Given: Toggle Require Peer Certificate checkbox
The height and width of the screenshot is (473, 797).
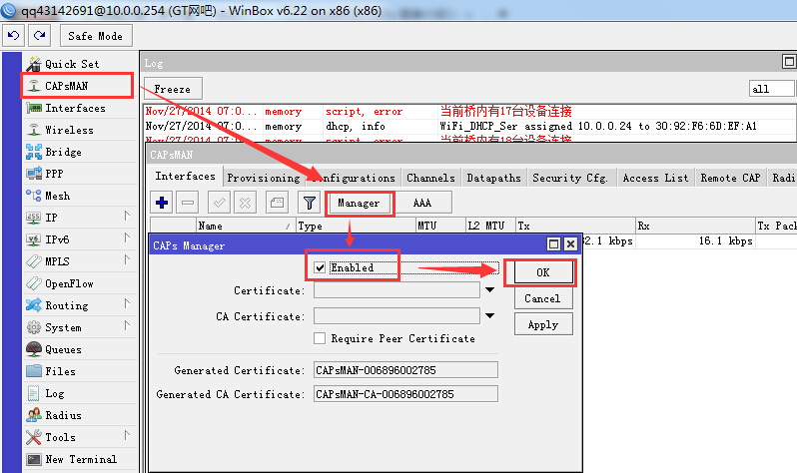Looking at the screenshot, I should [x=320, y=338].
